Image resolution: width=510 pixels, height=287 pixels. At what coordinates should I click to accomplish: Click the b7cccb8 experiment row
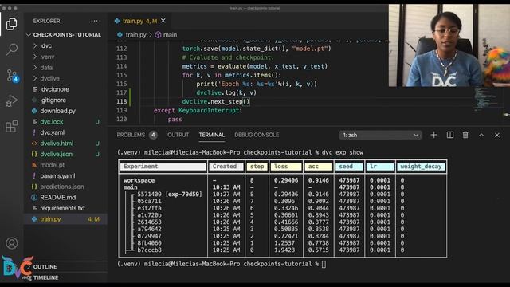pos(149,250)
